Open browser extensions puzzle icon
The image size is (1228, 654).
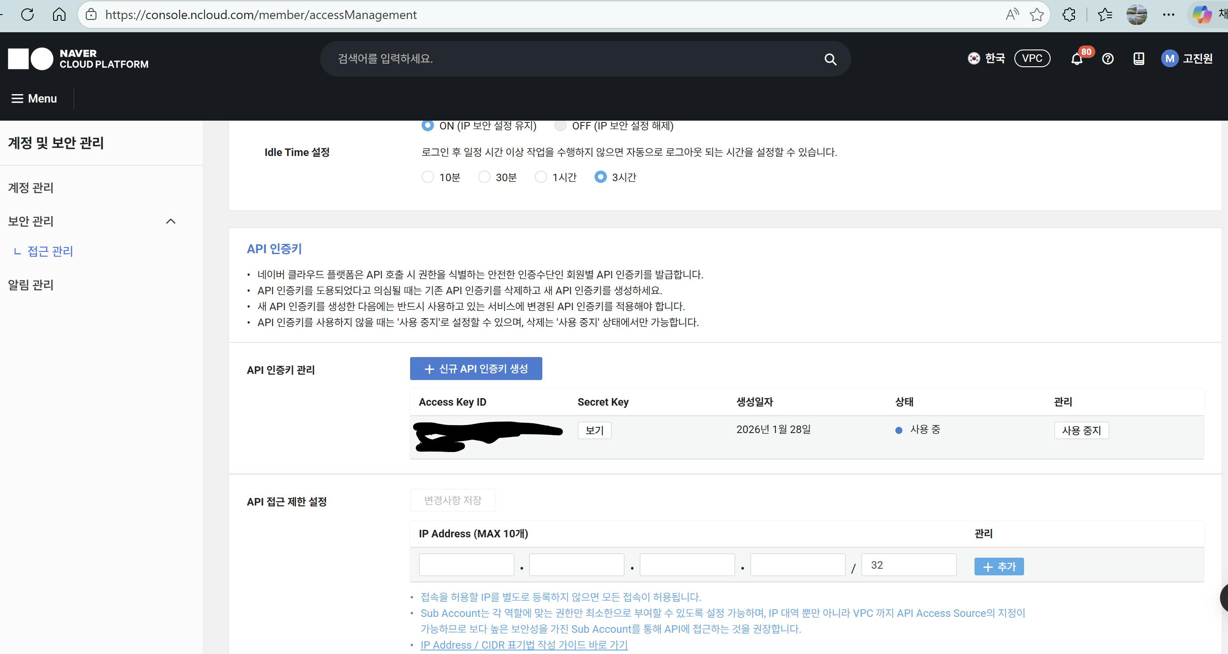click(1069, 15)
